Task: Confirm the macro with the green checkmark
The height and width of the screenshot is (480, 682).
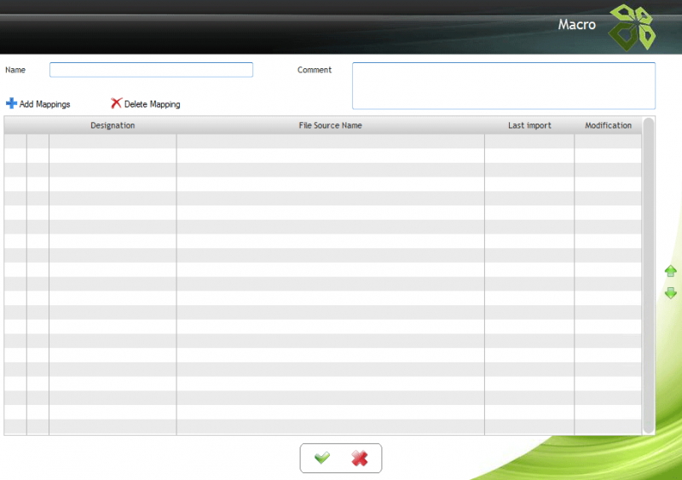Action: 322,459
